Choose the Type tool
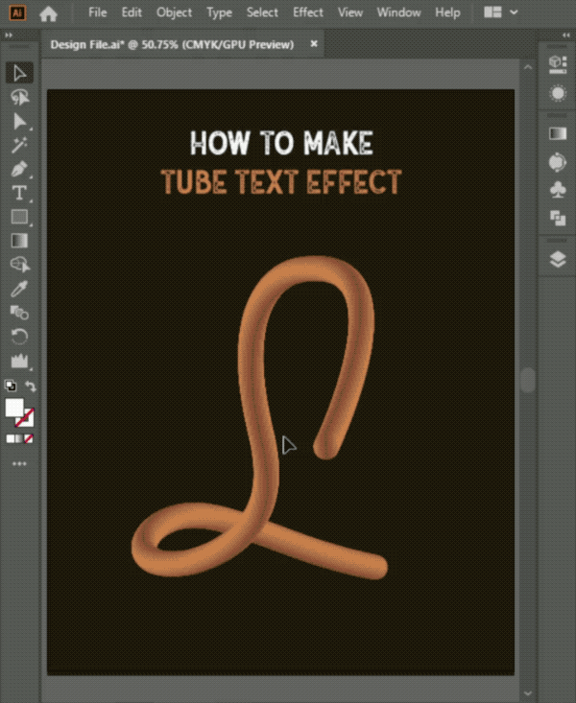 (19, 193)
